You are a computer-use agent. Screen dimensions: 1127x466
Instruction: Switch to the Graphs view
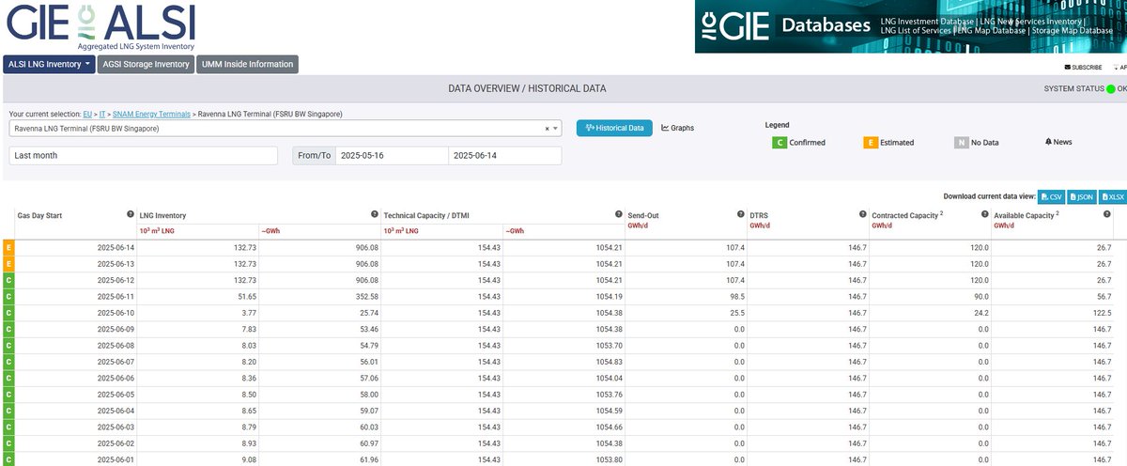tap(678, 128)
